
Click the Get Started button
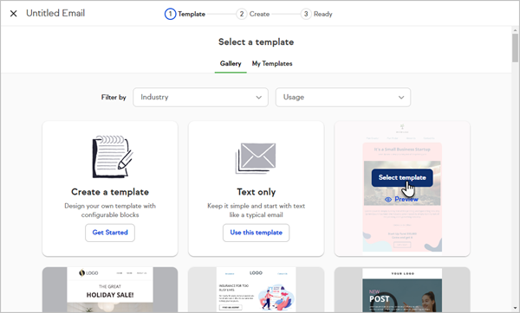pyautogui.click(x=110, y=233)
